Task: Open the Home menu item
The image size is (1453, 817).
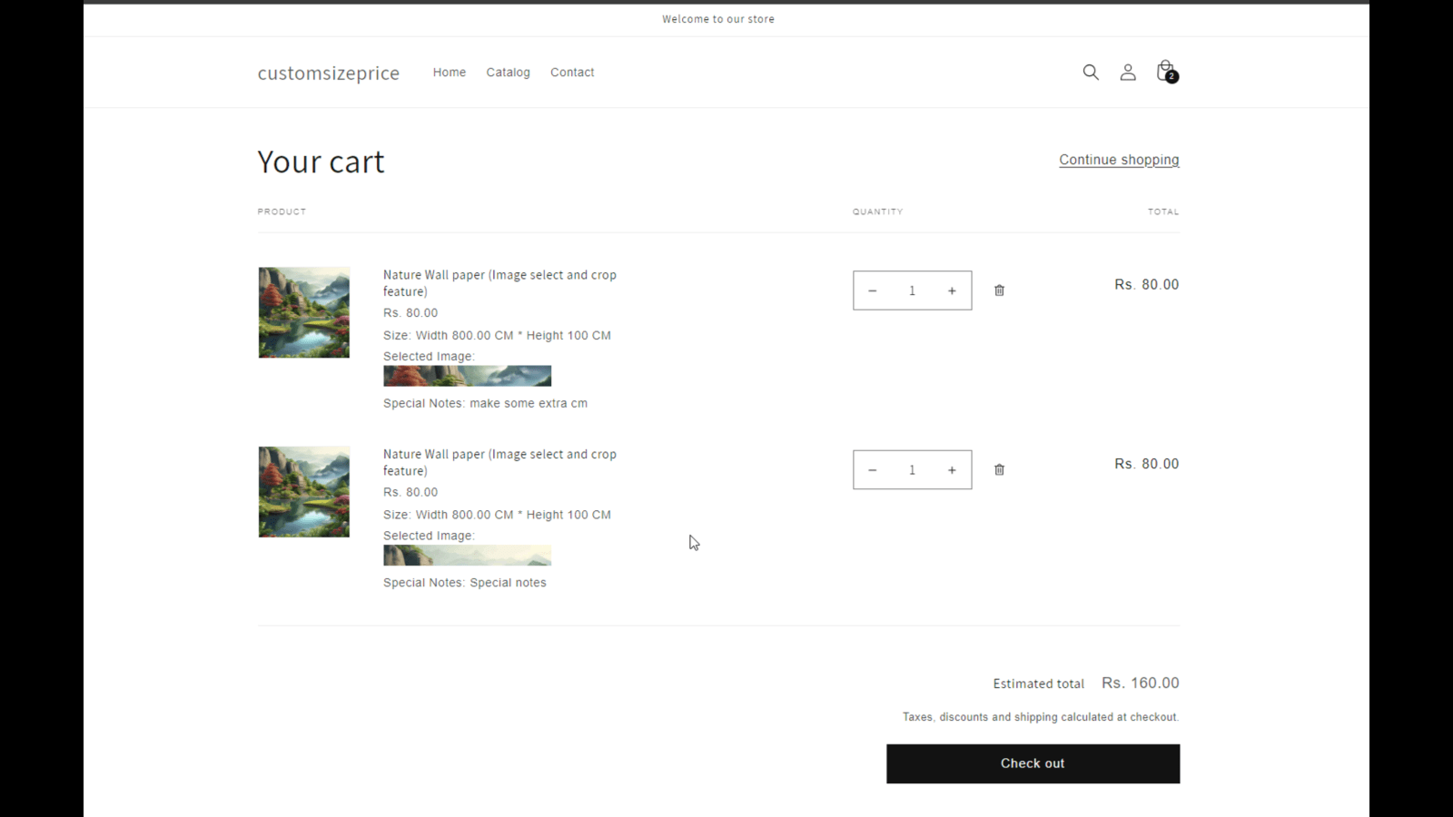Action: 449,72
